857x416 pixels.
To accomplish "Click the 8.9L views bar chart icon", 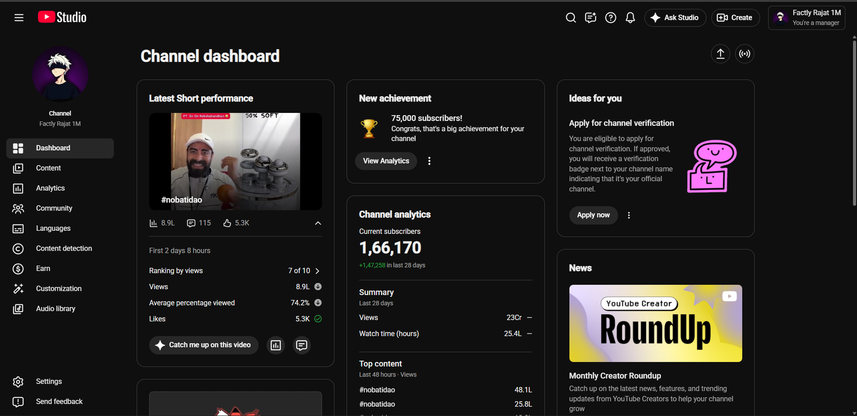I will pyautogui.click(x=153, y=223).
